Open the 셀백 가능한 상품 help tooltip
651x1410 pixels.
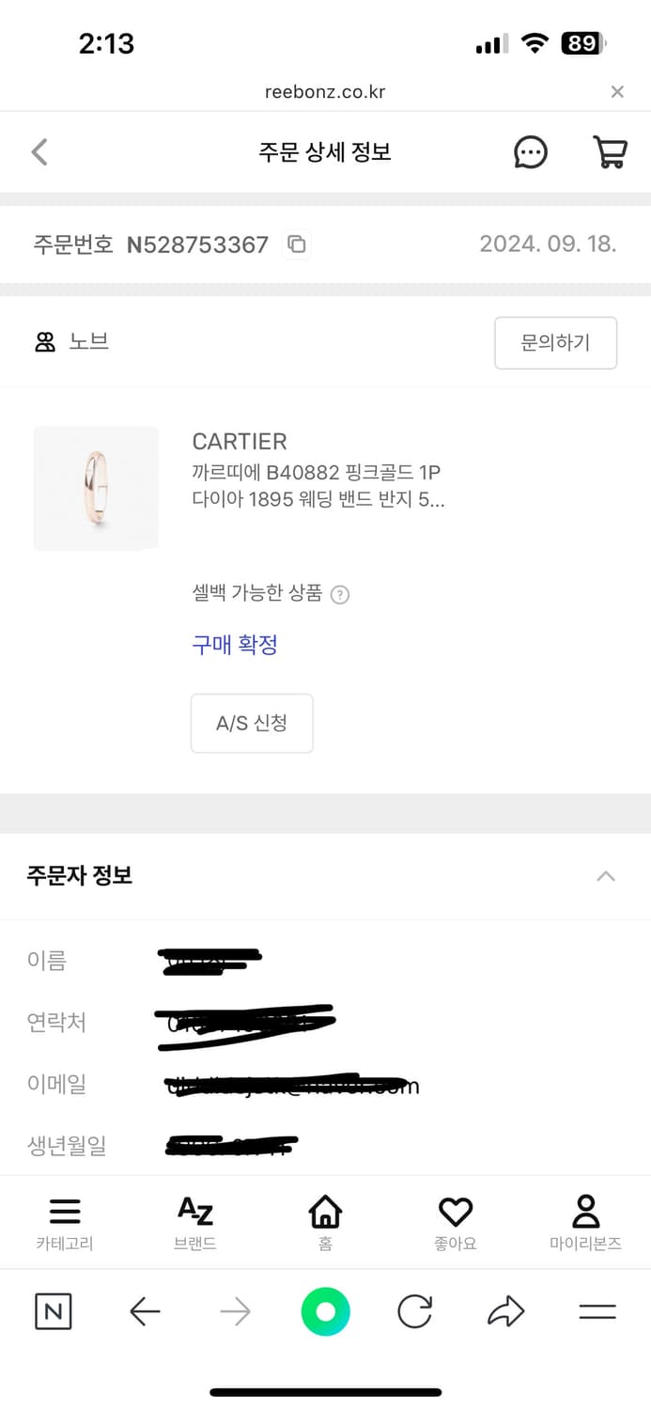[340, 594]
